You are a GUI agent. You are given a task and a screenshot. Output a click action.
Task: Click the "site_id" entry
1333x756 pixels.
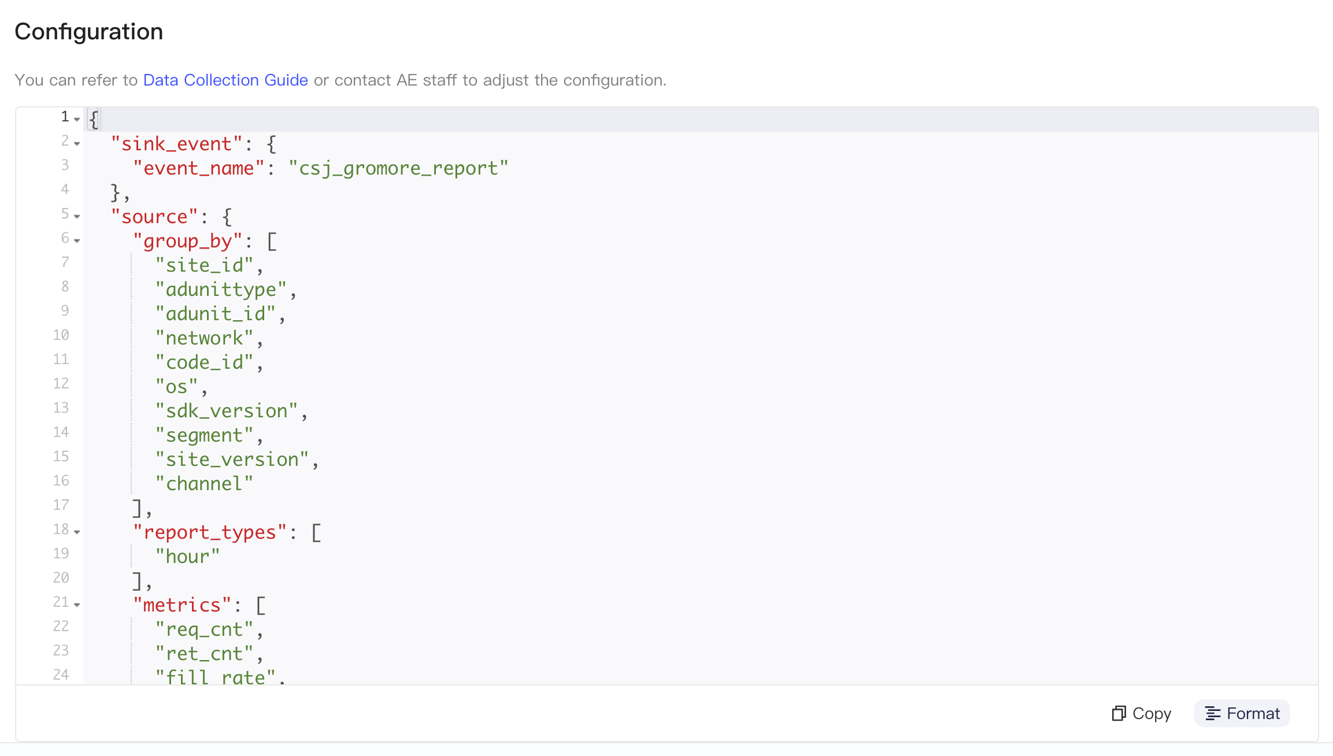204,265
